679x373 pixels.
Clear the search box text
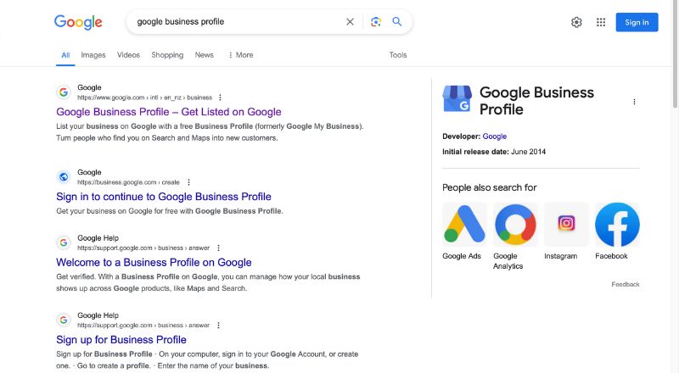pyautogui.click(x=350, y=22)
